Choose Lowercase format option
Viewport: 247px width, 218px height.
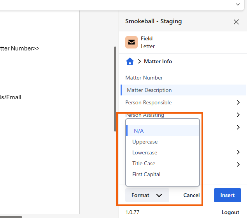145,152
